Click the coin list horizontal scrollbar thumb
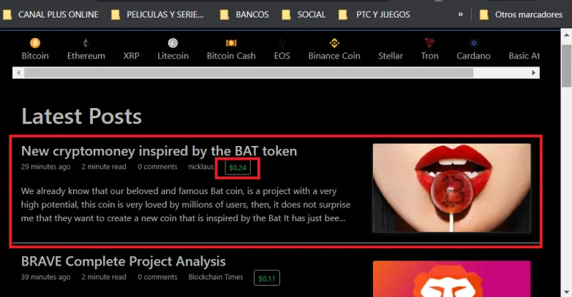 tap(249, 73)
